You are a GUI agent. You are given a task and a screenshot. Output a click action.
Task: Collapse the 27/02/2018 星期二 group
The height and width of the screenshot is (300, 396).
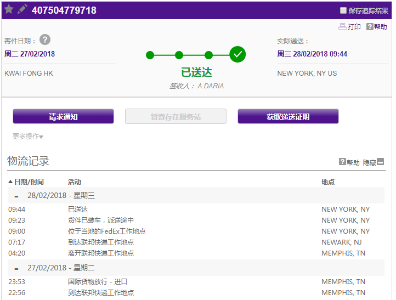coord(16,269)
